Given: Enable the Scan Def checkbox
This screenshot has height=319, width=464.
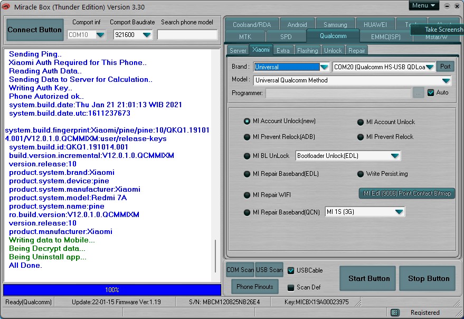Looking at the screenshot, I should pos(291,287).
